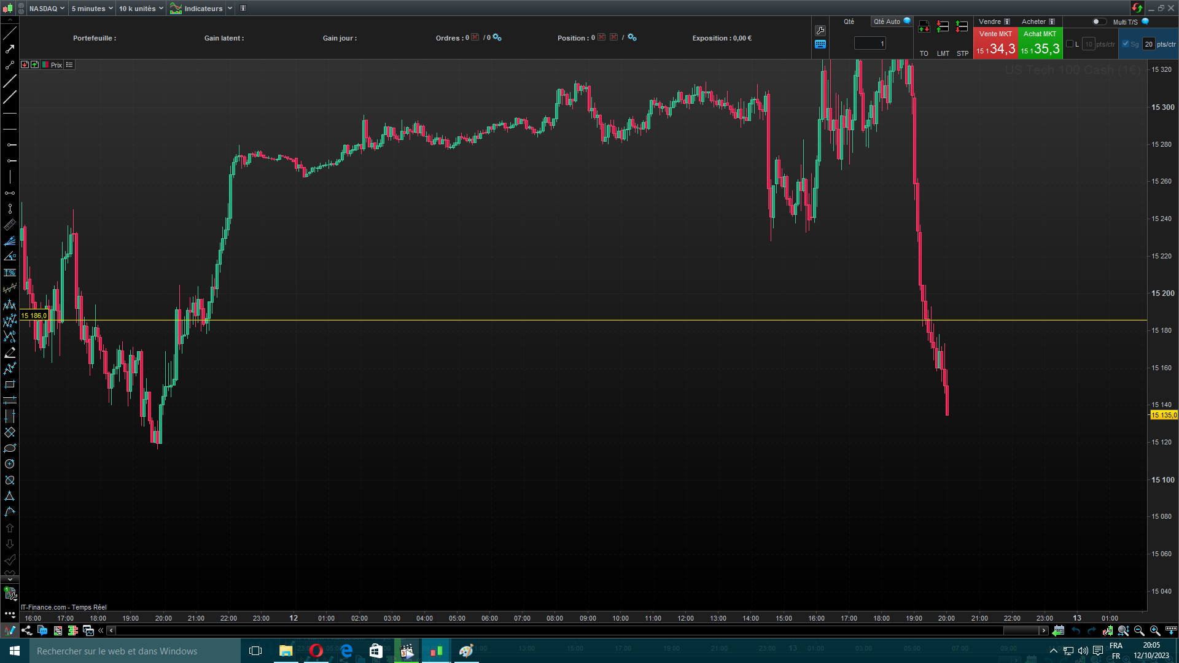Uncheck the Sg stop checkbox
The image size is (1179, 663).
tap(1126, 44)
